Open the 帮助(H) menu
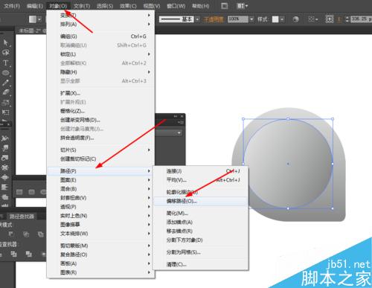This screenshot has height=288, width=372. pyautogui.click(x=201, y=6)
